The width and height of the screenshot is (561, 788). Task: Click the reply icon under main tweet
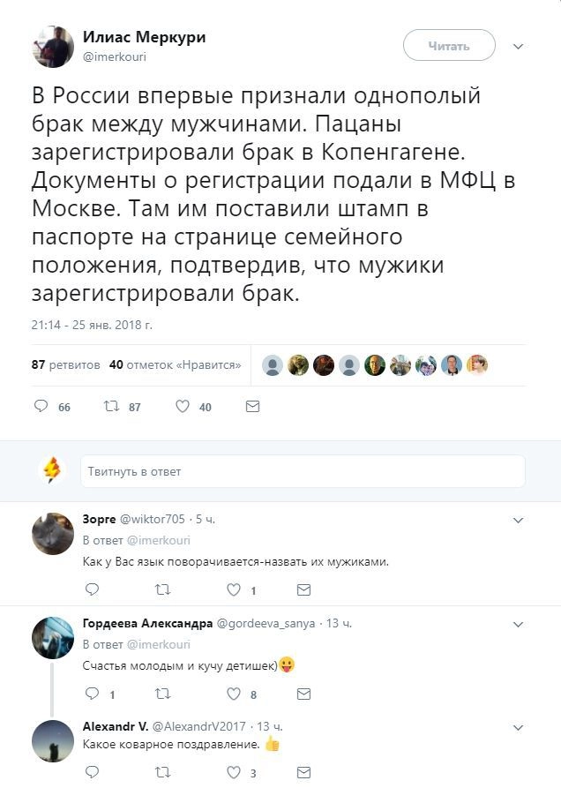click(x=41, y=407)
